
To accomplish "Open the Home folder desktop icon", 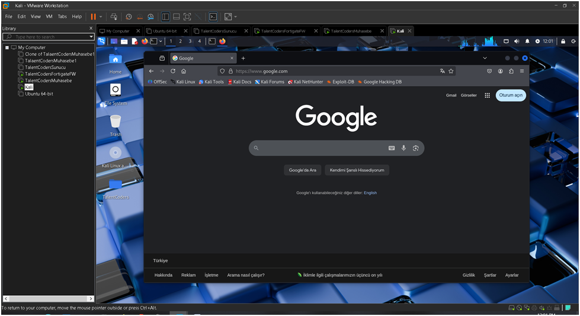I will pyautogui.click(x=116, y=63).
